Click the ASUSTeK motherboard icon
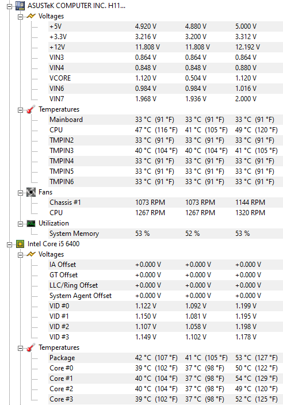Screen dimensions: 283x405 coord(20,6)
